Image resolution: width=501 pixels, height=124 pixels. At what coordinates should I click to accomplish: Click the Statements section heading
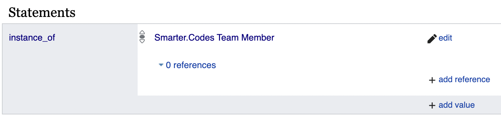pos(42,13)
